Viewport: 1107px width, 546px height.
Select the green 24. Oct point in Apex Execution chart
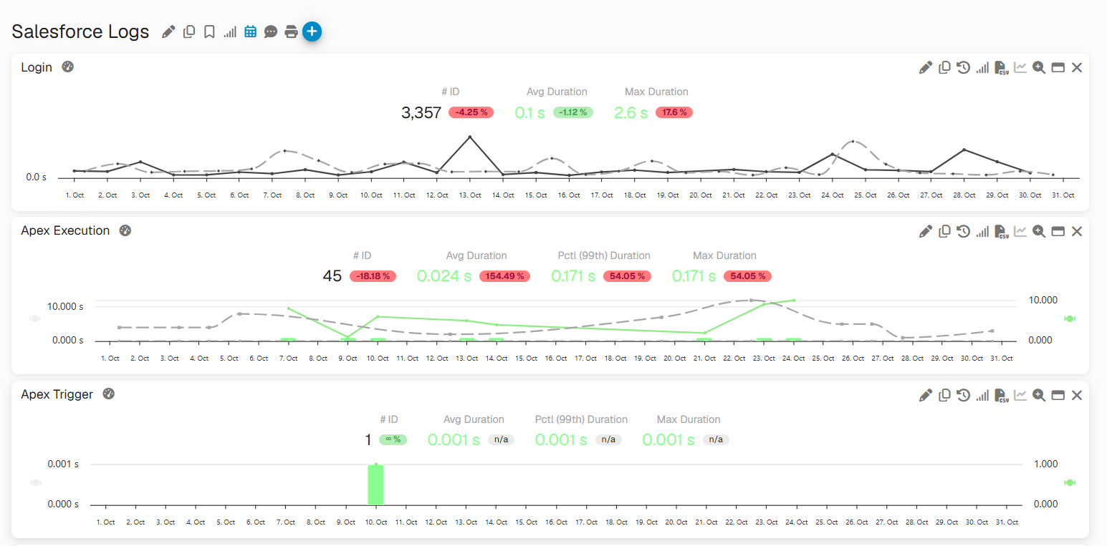click(793, 301)
